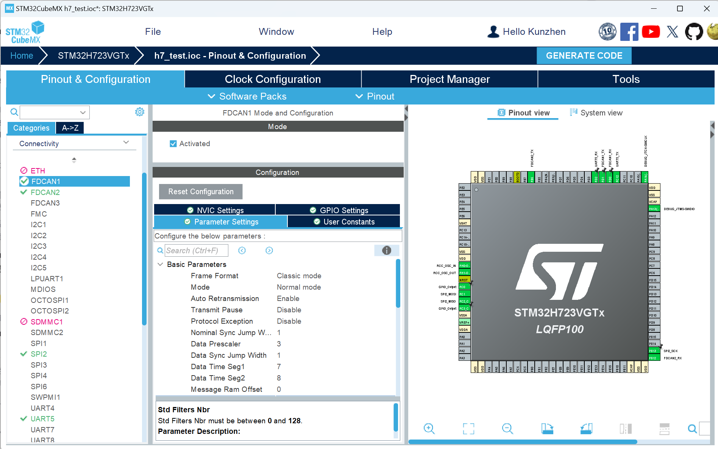Go to previous search result arrow
The image size is (718, 449).
(242, 251)
